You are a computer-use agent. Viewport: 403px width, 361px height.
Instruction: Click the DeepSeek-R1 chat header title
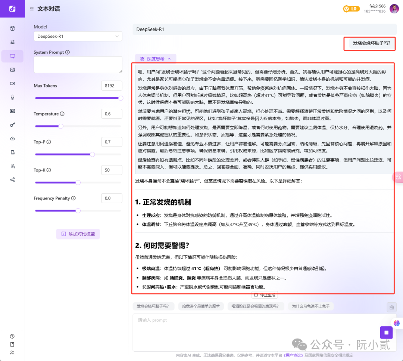[x=150, y=30]
